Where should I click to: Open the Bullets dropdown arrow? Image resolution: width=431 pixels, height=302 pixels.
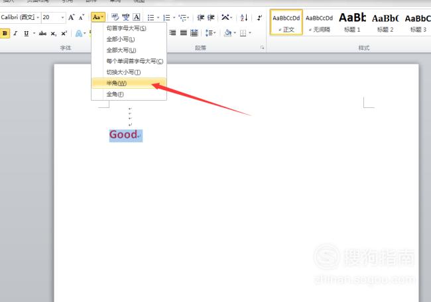pyautogui.click(x=158, y=18)
